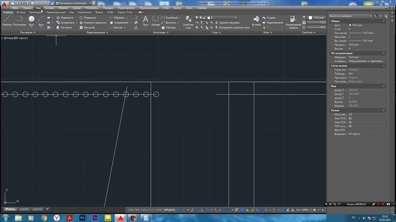The image size is (396, 222).
Task: Click the Mirror (Отразить зеркально) tool
Action: pyautogui.click(x=93, y=22)
